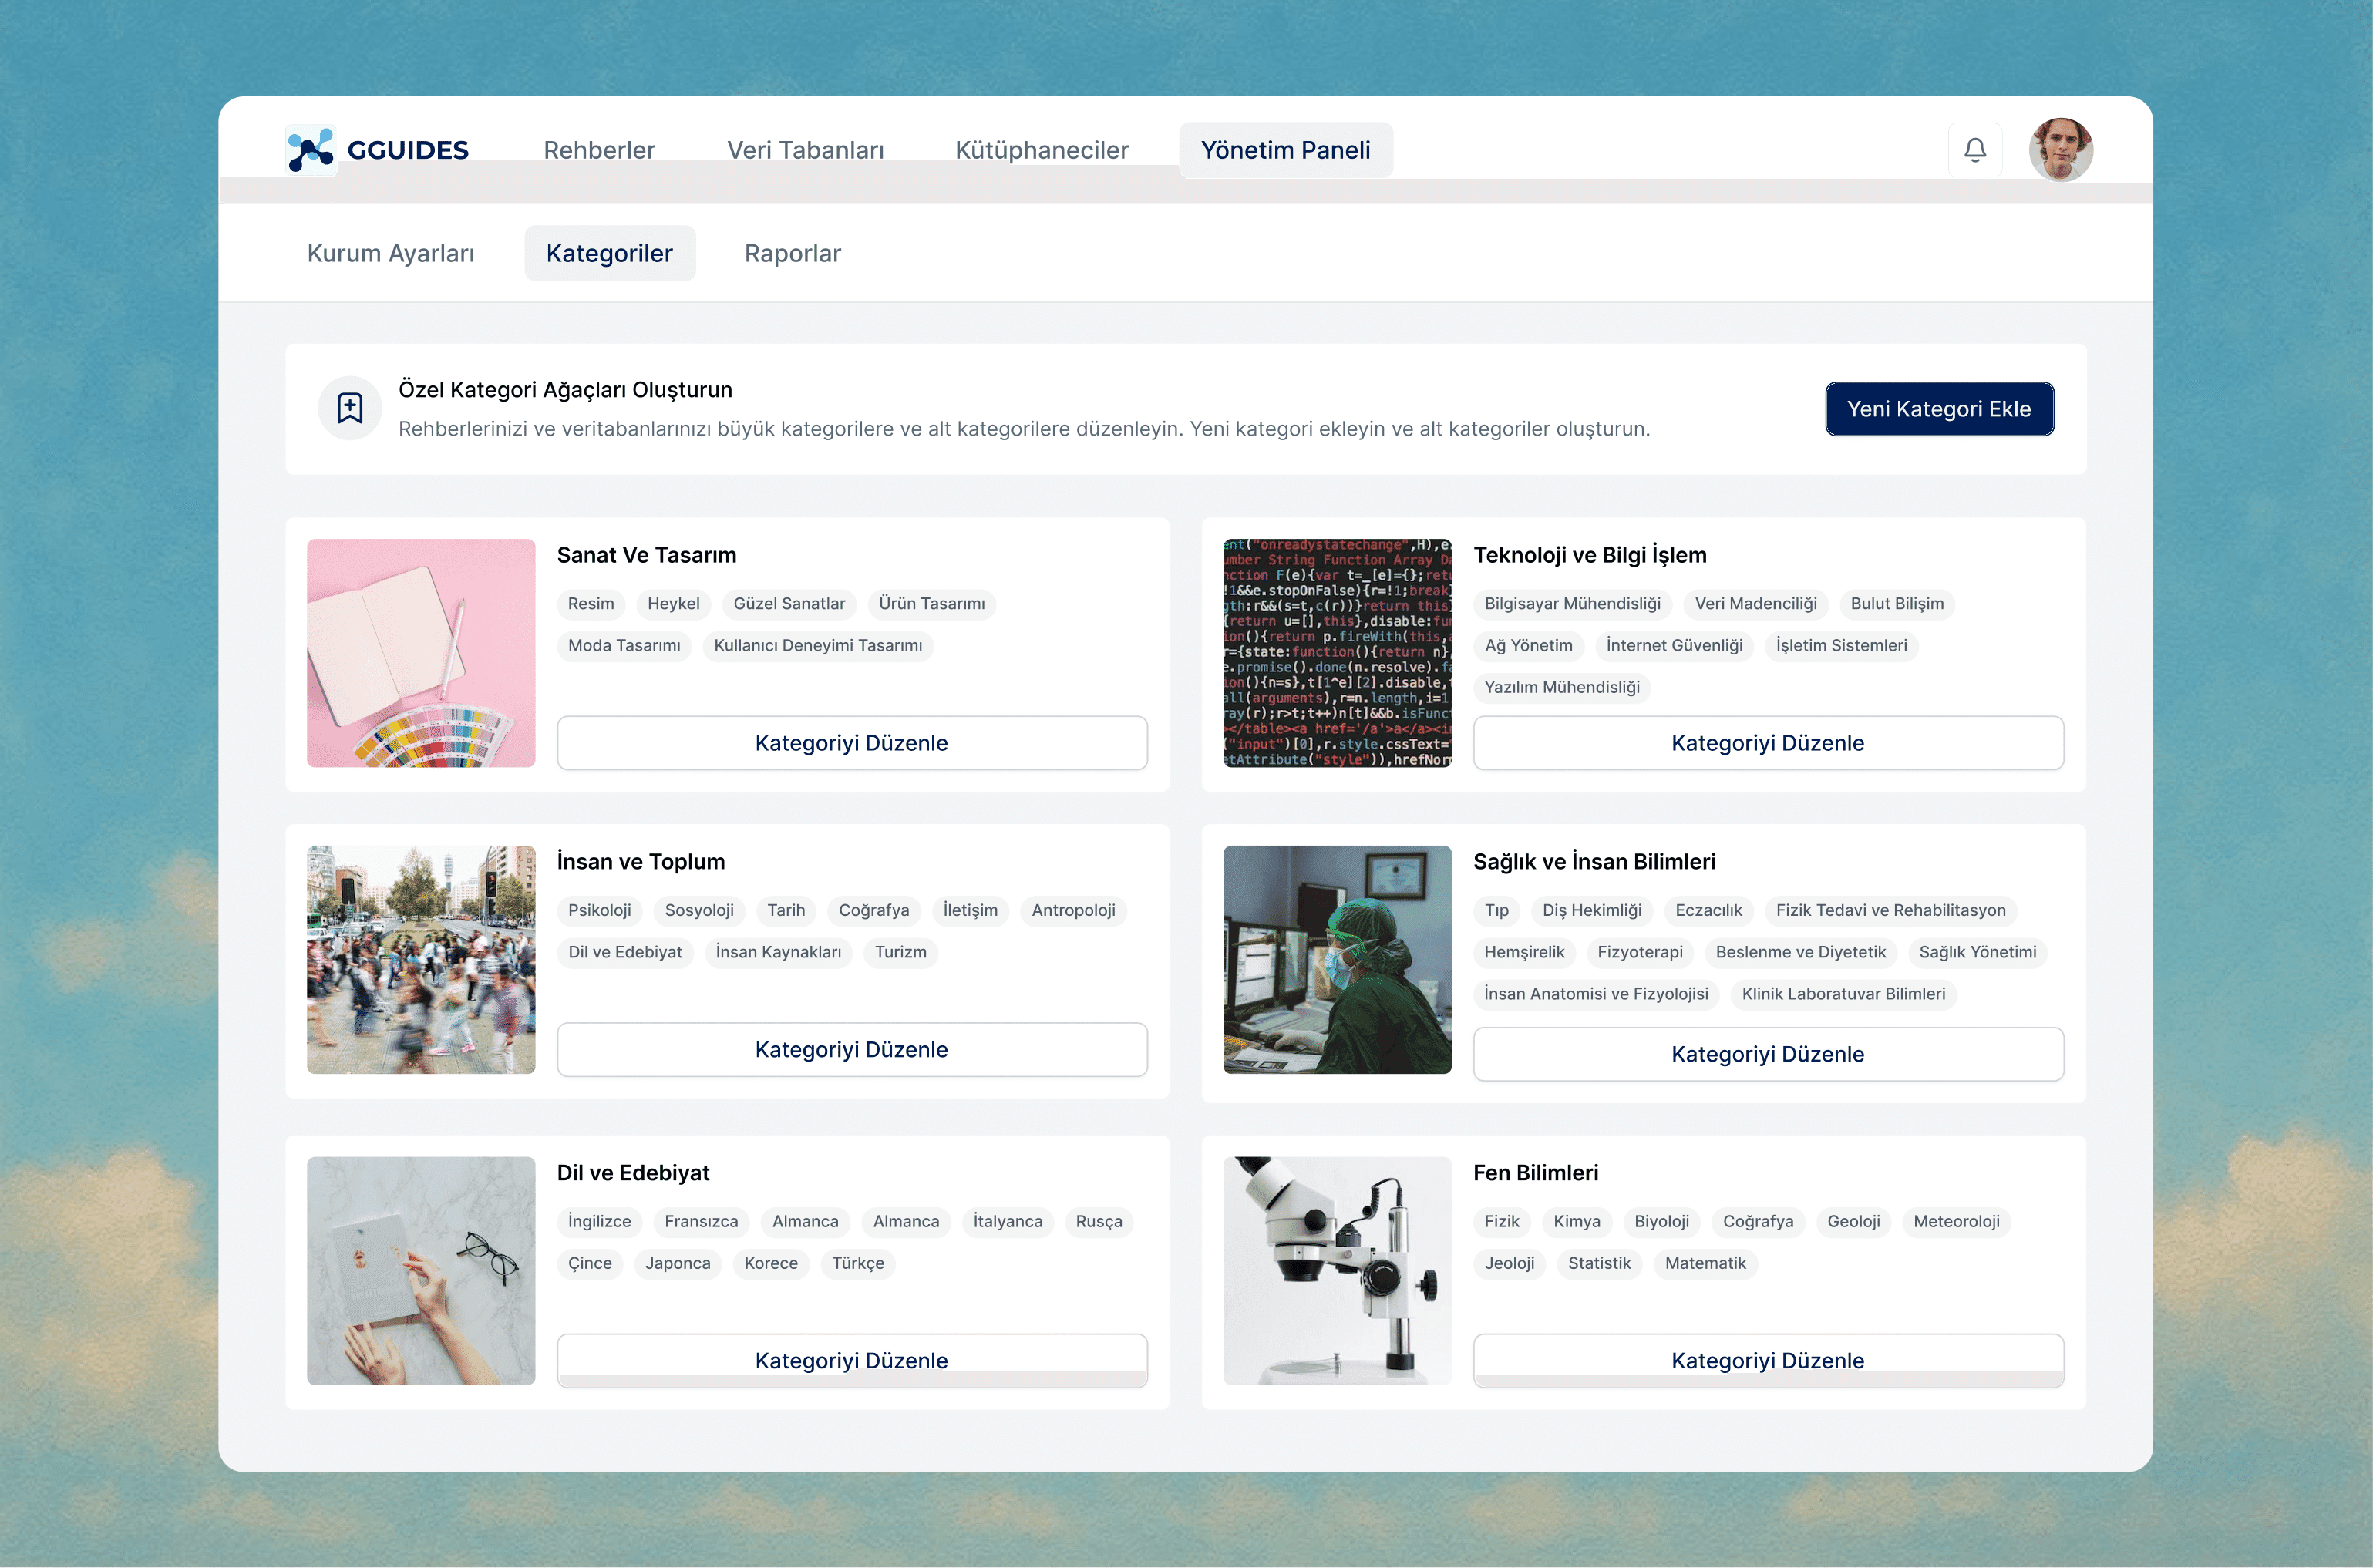Open the Kurum Ayarları tab
The width and height of the screenshot is (2373, 1568).
coord(390,253)
